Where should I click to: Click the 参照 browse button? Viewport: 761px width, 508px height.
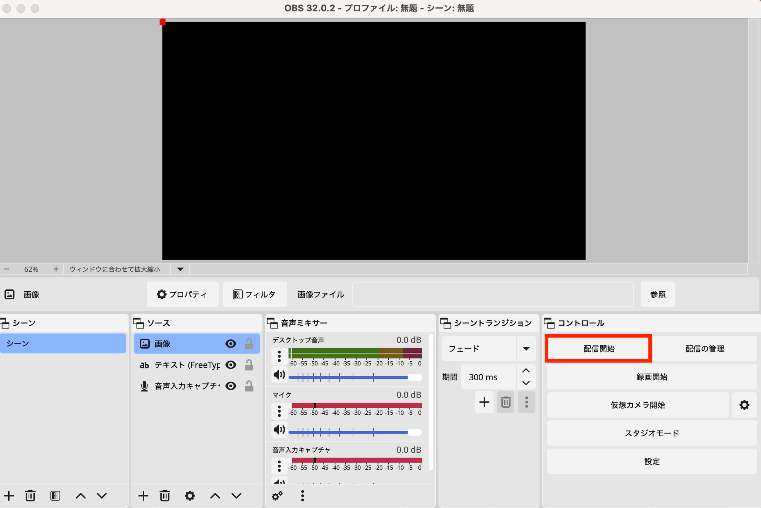658,294
